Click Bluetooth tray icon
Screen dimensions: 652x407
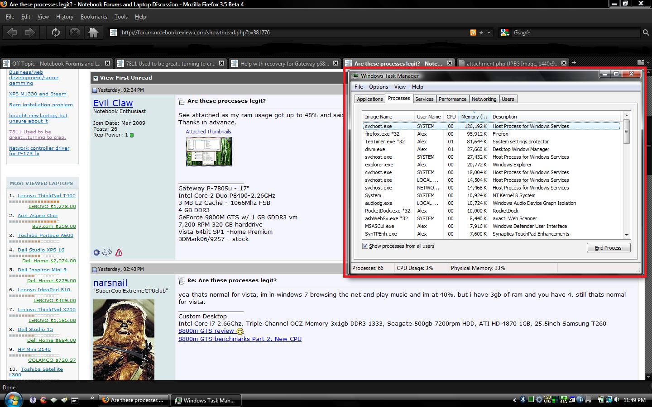coord(523,400)
